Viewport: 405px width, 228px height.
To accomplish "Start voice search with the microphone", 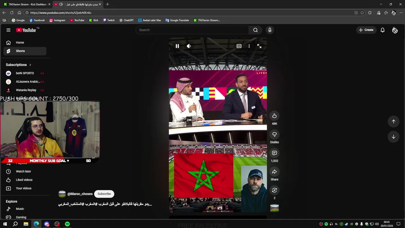I will tap(270, 30).
